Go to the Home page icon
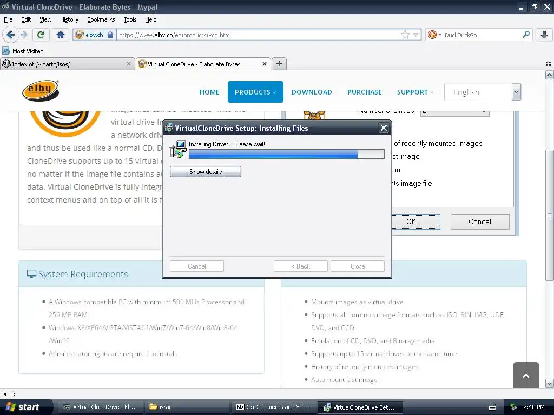The image size is (554, 415). pyautogui.click(x=61, y=35)
